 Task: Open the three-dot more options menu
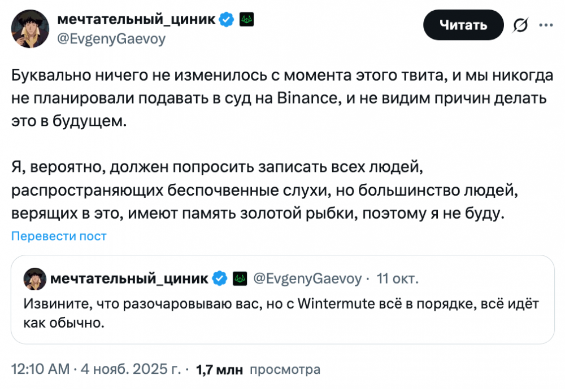546,25
